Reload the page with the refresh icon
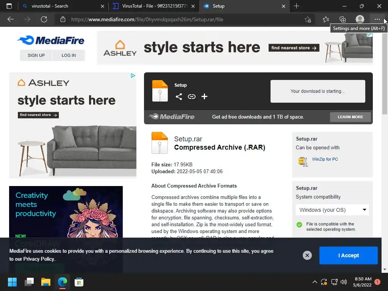The image size is (388, 291). tap(44, 19)
